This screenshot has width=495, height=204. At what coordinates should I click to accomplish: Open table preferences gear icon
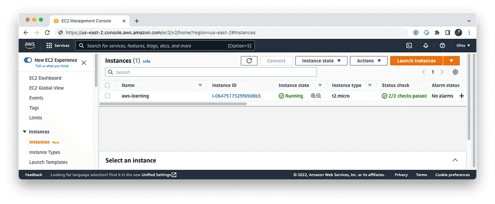455,72
